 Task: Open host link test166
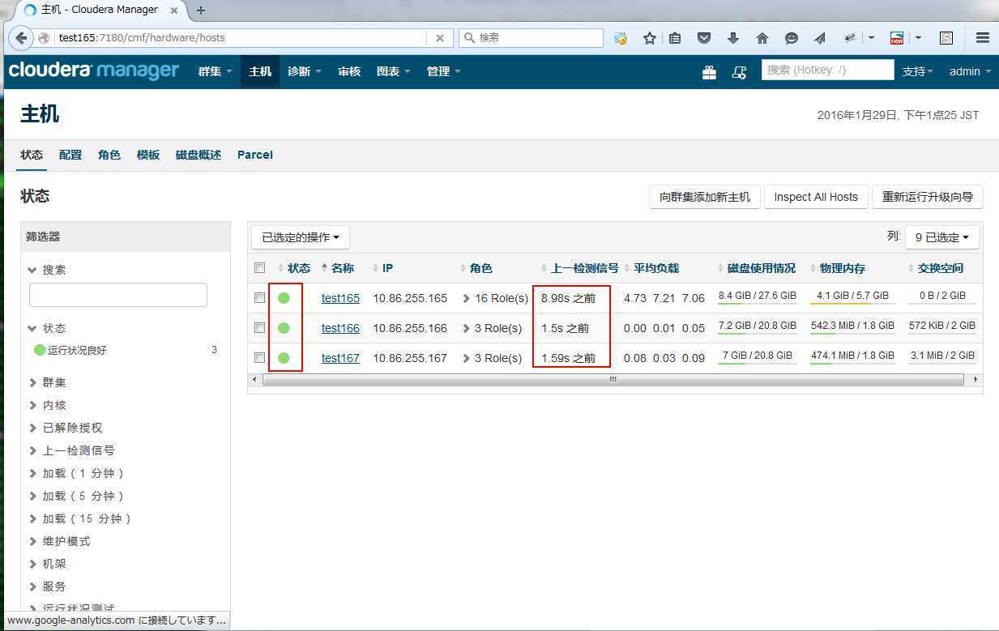[340, 328]
